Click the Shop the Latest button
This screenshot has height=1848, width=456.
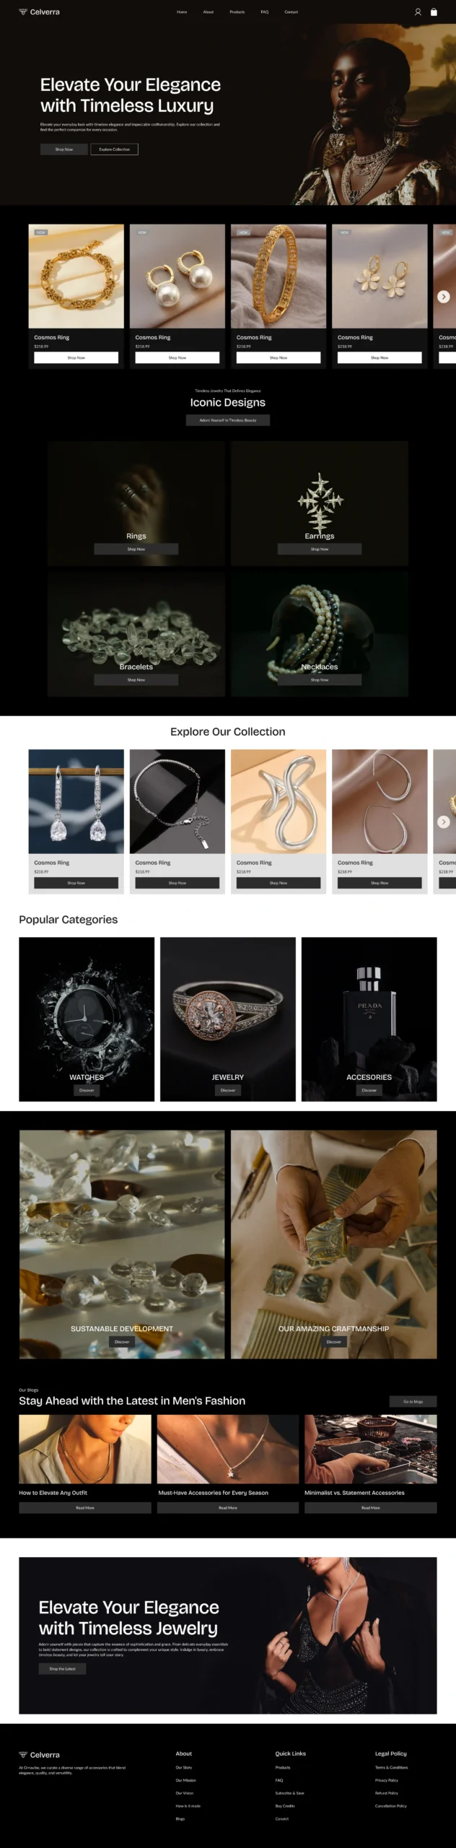[63, 1668]
